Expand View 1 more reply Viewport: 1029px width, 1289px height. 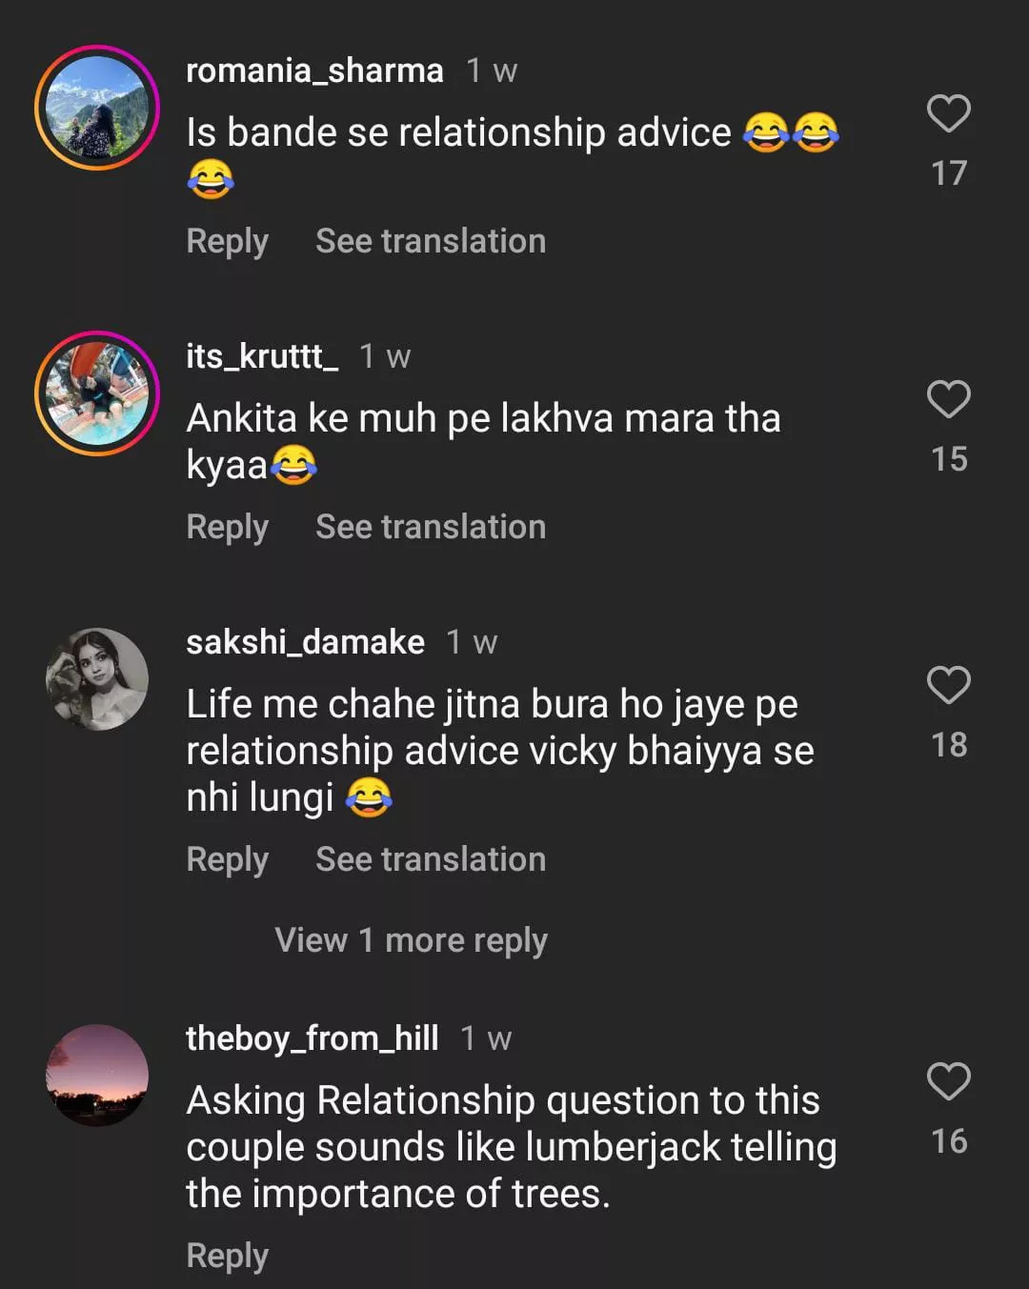pos(411,941)
